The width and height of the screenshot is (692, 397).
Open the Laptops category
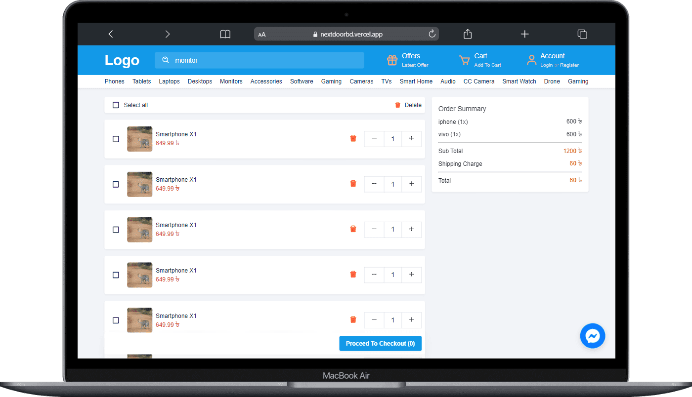coord(170,81)
